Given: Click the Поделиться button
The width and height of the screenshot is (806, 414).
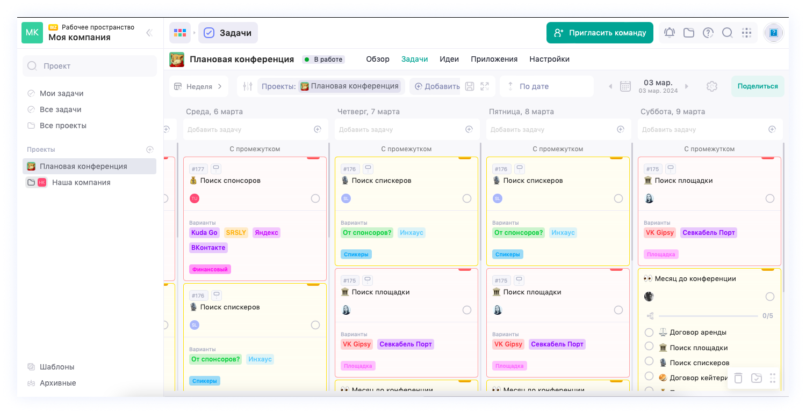Looking at the screenshot, I should (758, 86).
